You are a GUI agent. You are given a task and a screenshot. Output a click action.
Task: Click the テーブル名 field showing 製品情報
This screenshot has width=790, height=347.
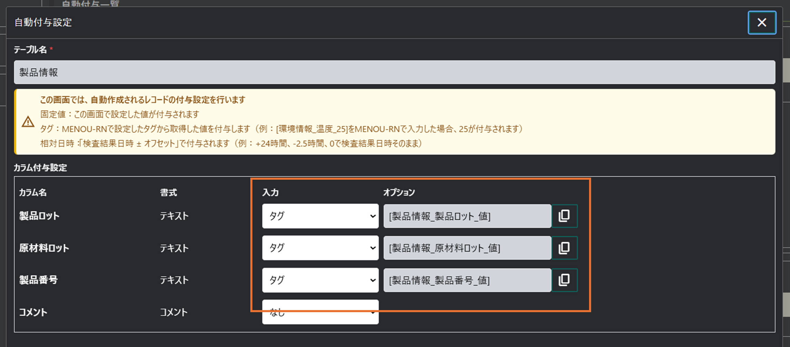pyautogui.click(x=394, y=72)
